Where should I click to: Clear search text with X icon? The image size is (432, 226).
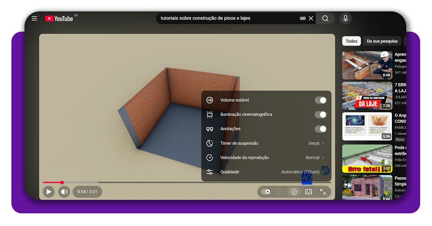311,19
